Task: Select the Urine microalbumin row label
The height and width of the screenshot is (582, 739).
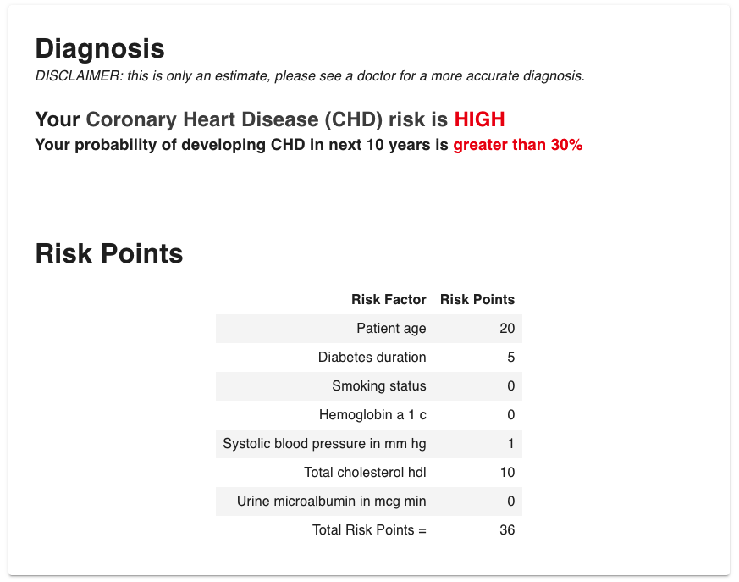Action: (331, 502)
